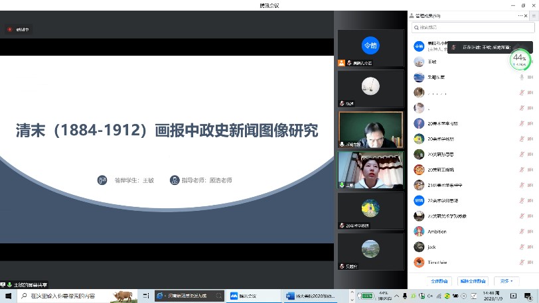Click the Windows Start button
539x303 pixels.
8,296
